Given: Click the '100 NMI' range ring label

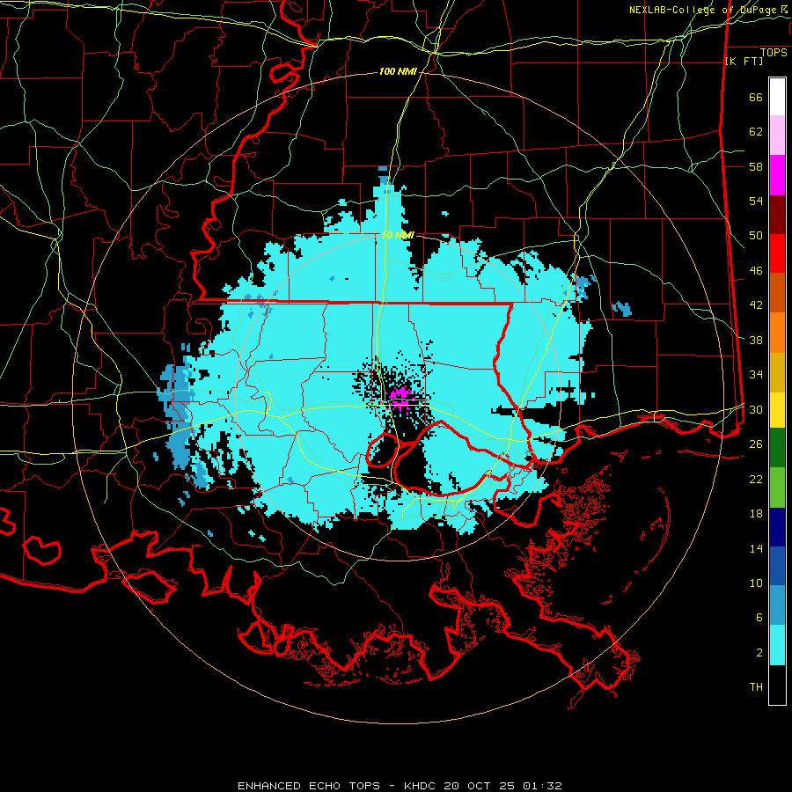Looking at the screenshot, I should pos(398,72).
